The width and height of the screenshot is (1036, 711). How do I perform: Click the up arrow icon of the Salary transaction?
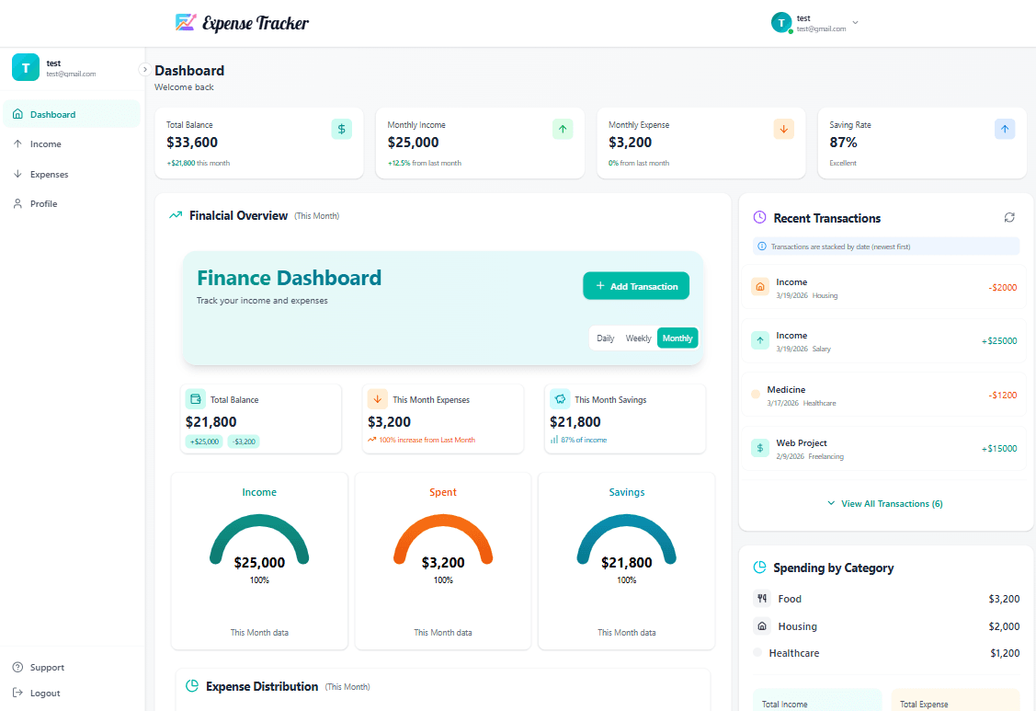(x=760, y=340)
